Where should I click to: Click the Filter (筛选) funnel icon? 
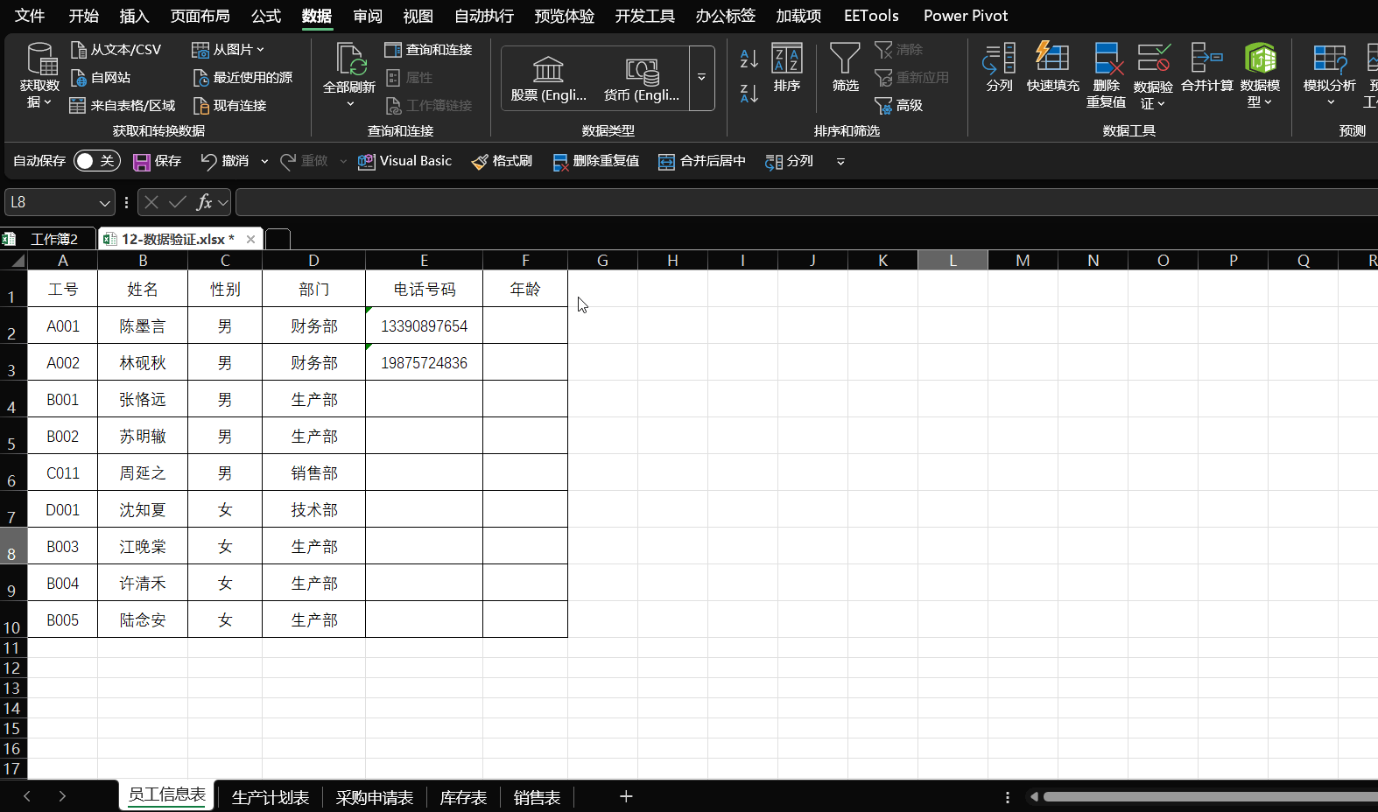click(845, 58)
